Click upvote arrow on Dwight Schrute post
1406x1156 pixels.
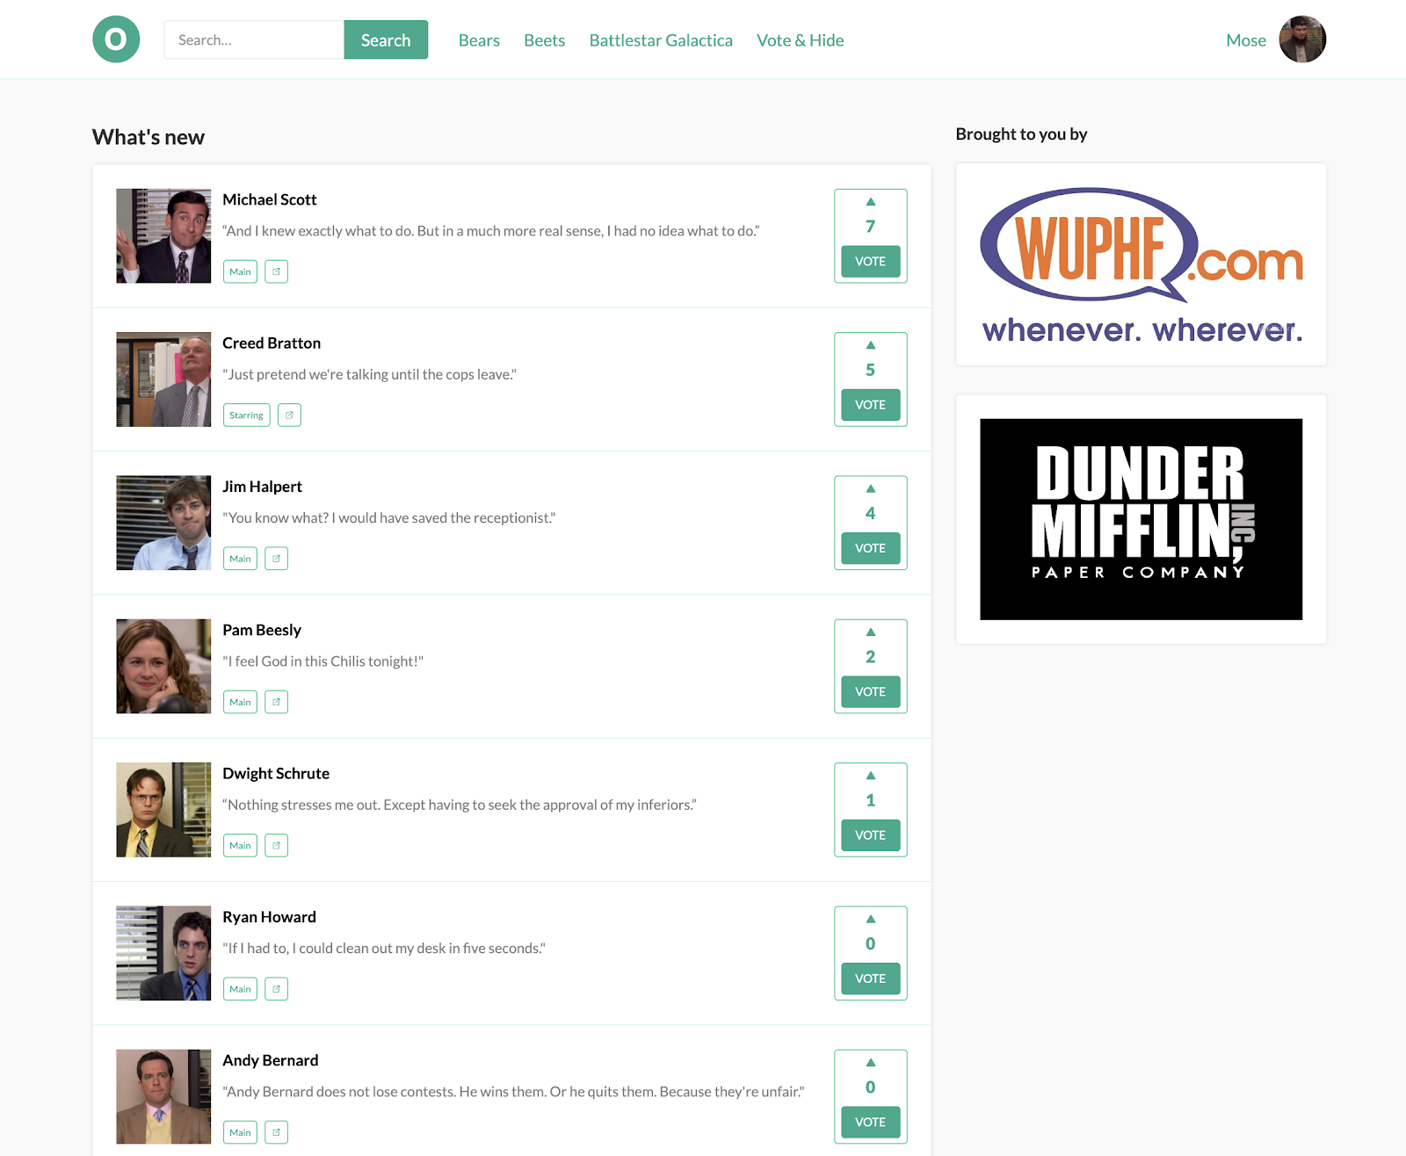coord(871,776)
